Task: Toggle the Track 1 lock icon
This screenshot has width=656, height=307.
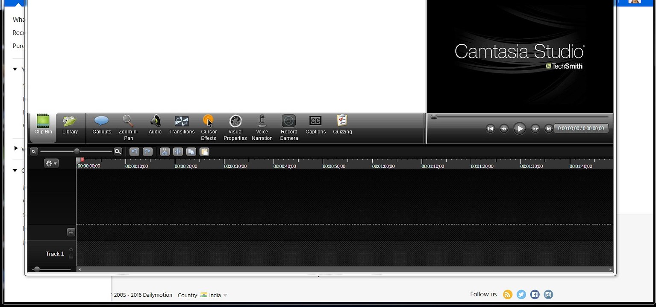Action: coord(71,256)
